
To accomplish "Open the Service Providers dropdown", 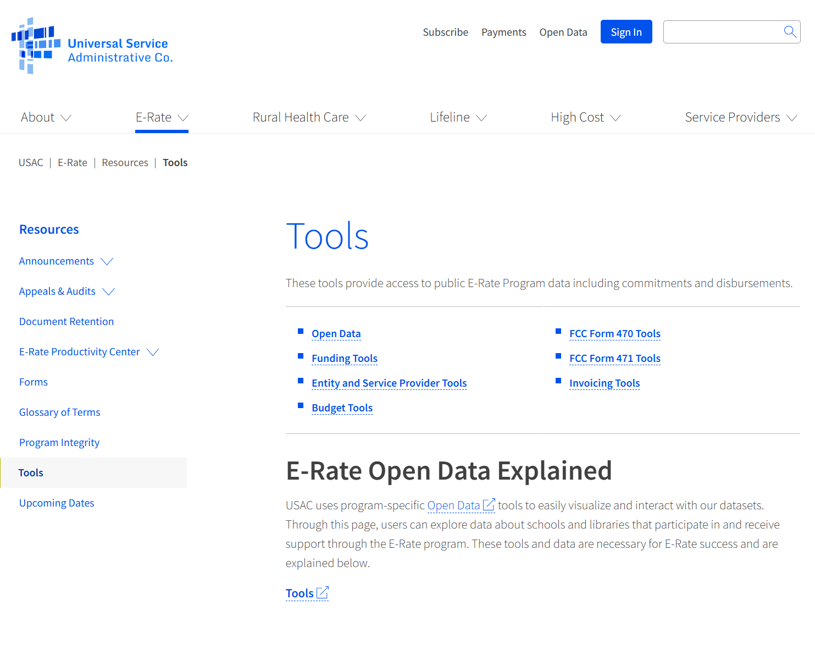I will (x=740, y=118).
